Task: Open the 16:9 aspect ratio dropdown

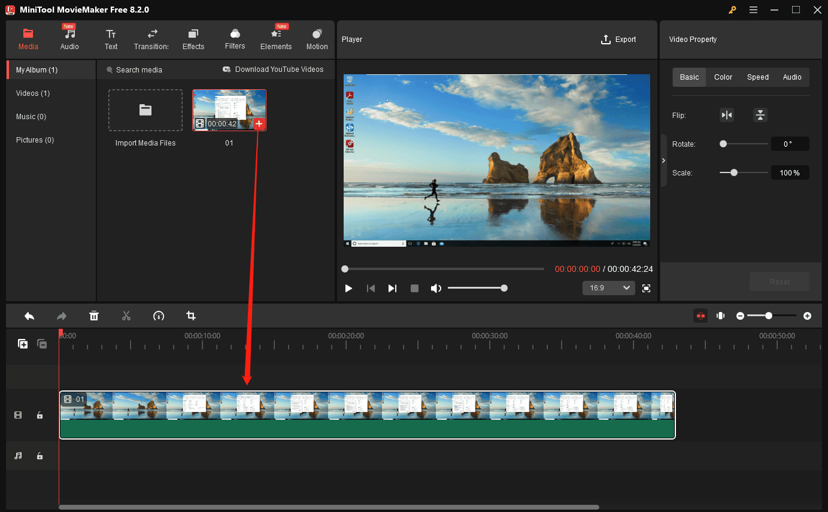Action: (x=609, y=288)
